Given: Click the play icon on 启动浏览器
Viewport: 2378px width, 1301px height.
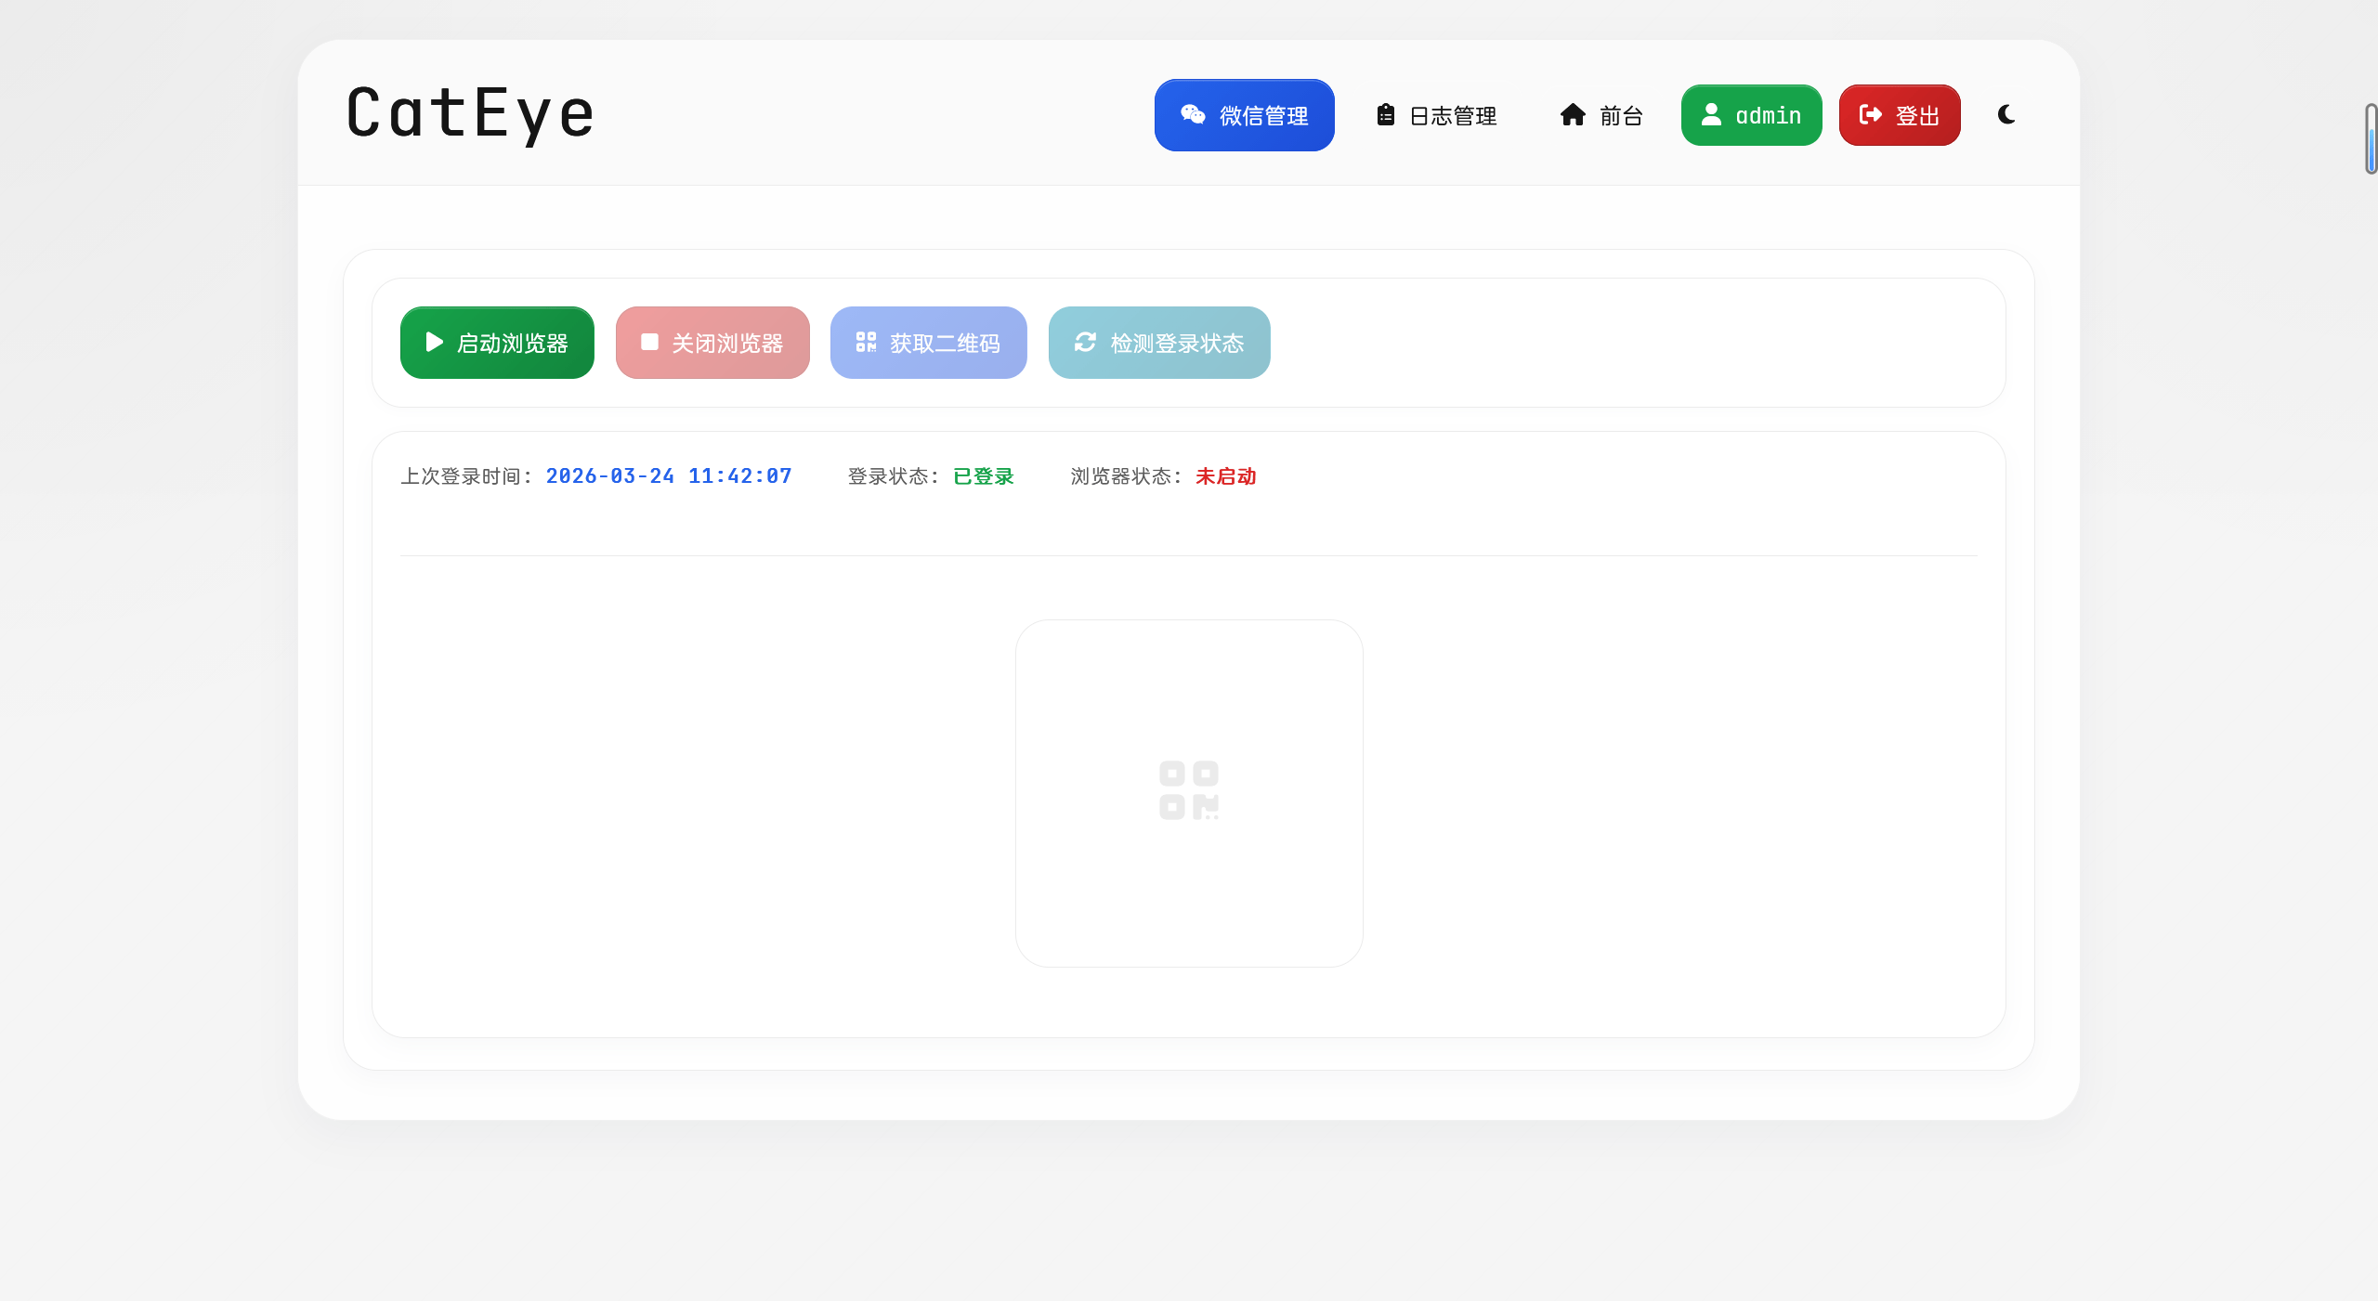Looking at the screenshot, I should coord(434,342).
